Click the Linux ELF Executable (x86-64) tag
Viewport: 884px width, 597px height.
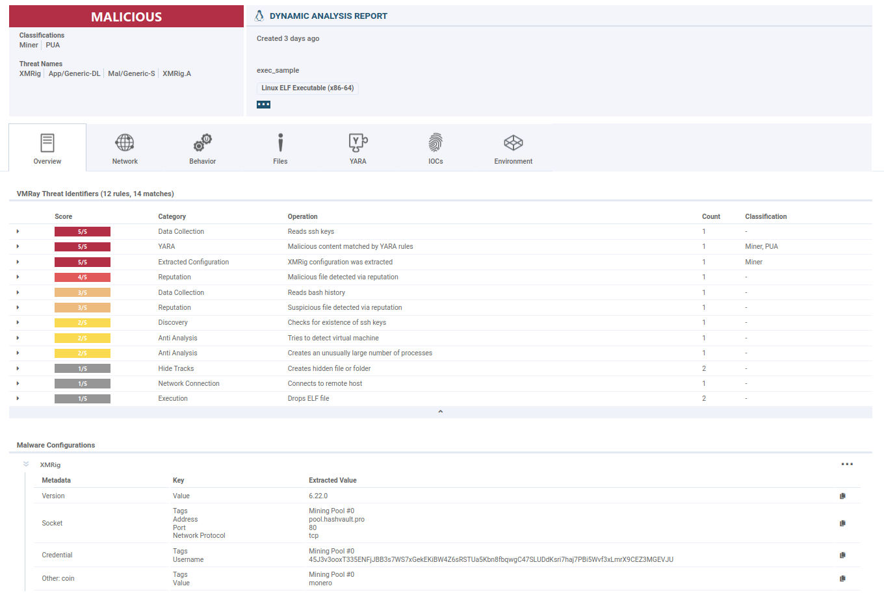307,88
